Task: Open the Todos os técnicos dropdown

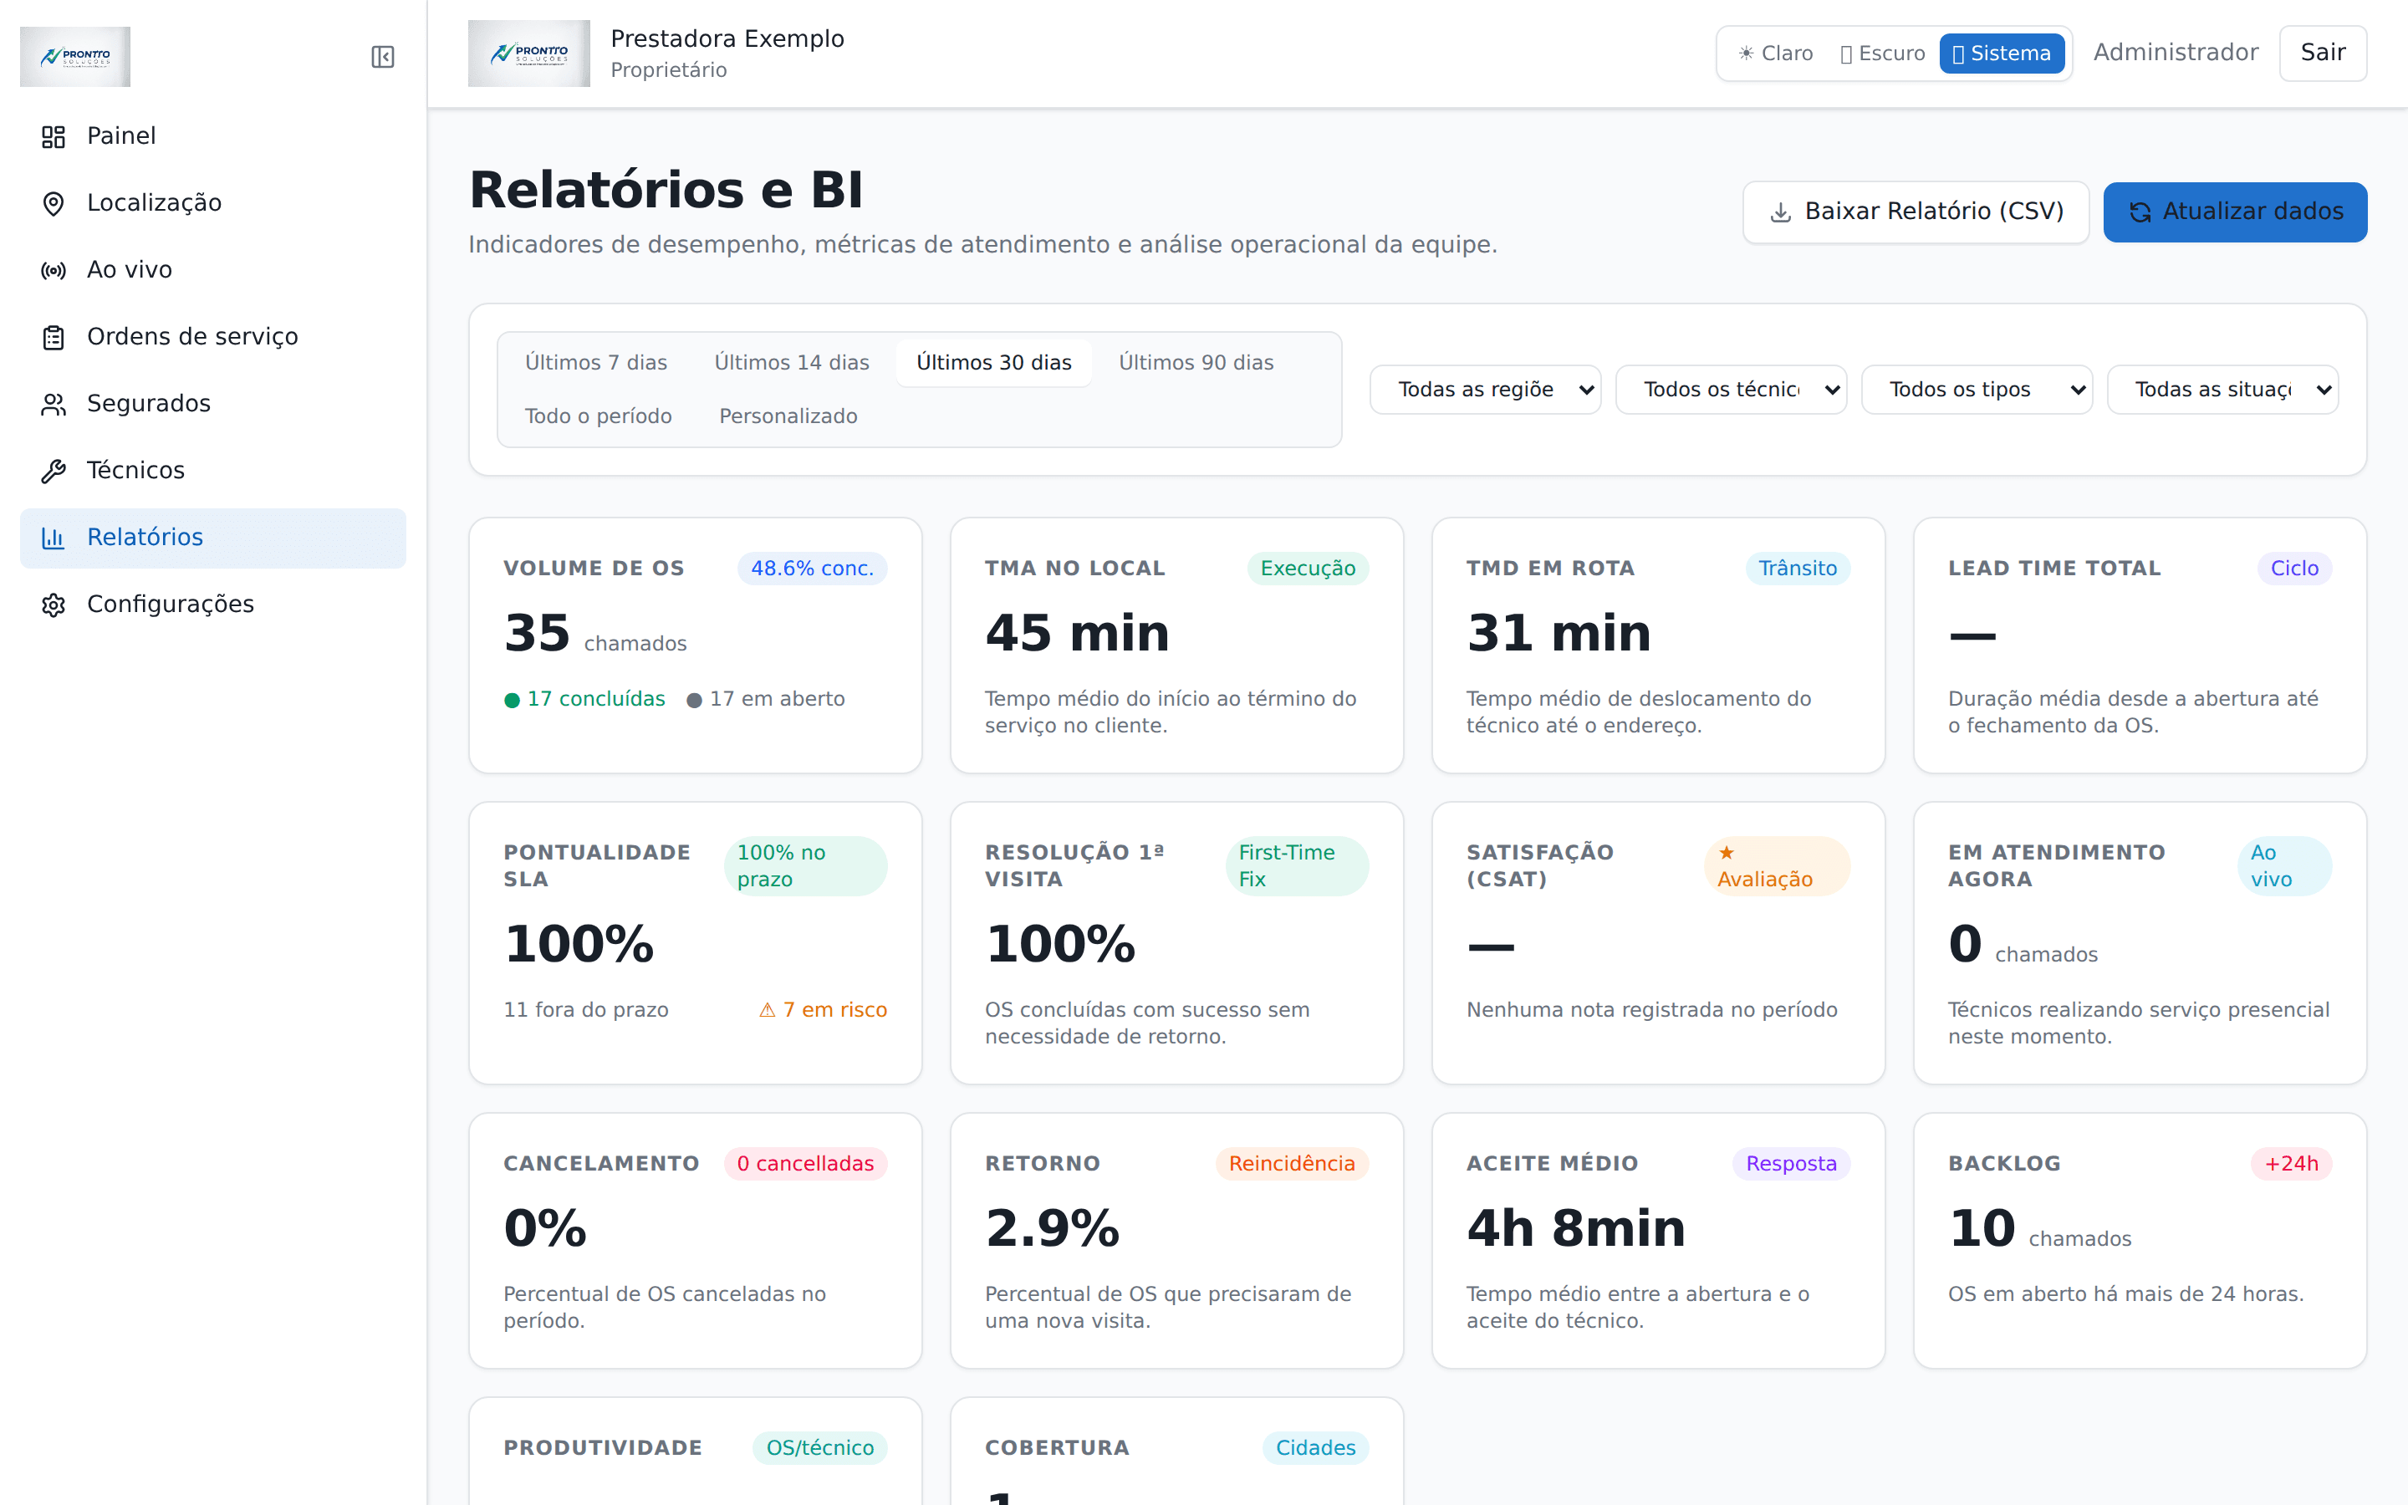Action: pos(1731,389)
